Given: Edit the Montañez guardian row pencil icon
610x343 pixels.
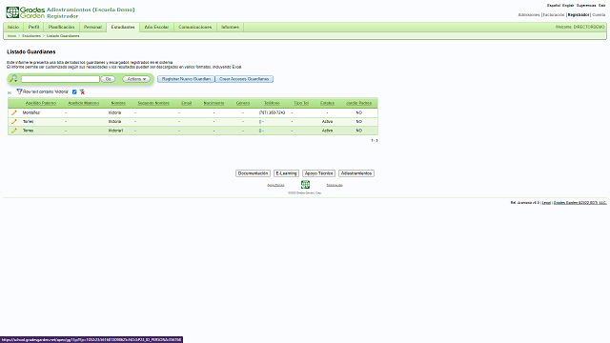Looking at the screenshot, I should coord(14,112).
